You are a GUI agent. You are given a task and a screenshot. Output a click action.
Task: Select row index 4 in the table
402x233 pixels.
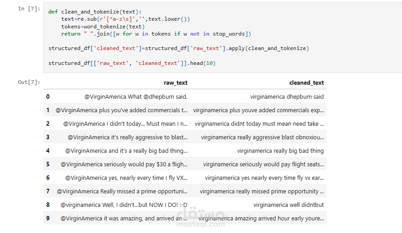click(48, 151)
